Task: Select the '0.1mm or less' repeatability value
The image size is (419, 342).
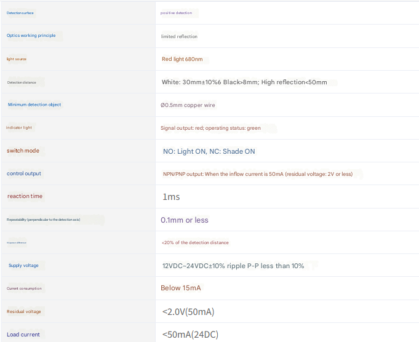Action: point(185,220)
